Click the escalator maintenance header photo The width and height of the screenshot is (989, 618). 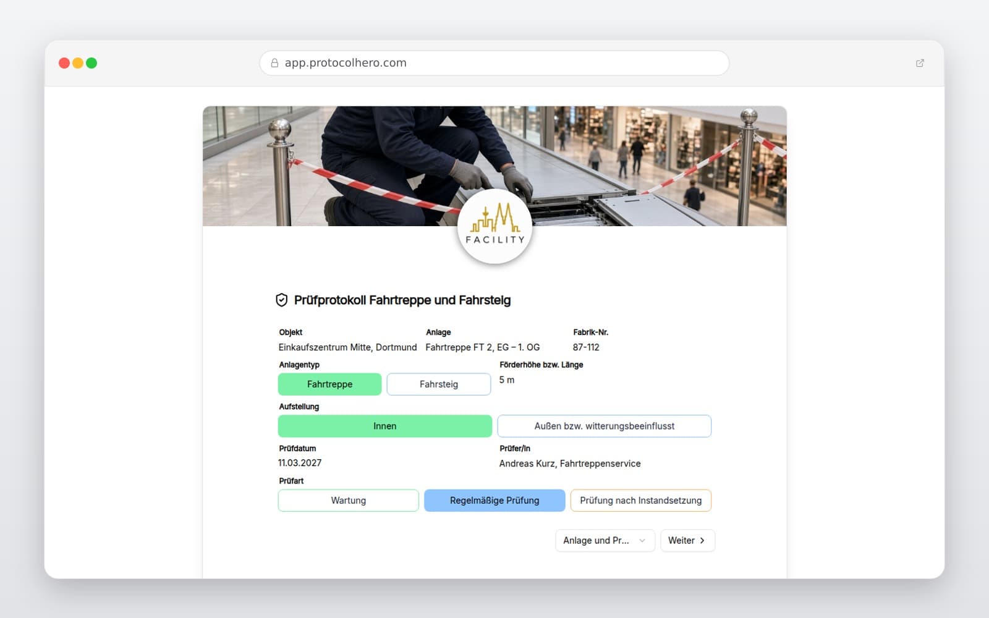pos(494,166)
